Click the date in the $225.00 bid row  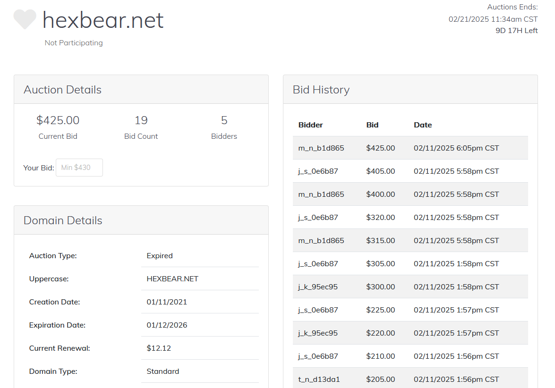456,310
